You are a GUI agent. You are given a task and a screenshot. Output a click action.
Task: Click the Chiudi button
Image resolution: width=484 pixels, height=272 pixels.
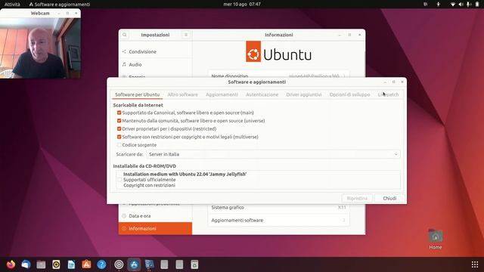point(389,198)
